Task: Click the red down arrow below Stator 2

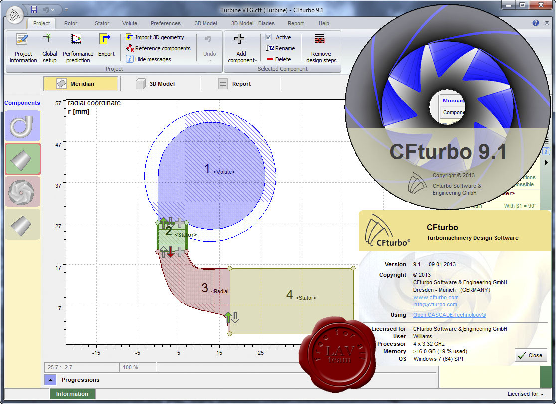Action: pyautogui.click(x=171, y=252)
